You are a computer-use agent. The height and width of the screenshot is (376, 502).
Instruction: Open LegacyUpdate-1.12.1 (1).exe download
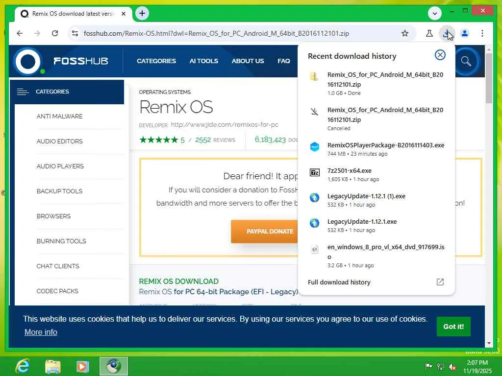[x=376, y=200]
